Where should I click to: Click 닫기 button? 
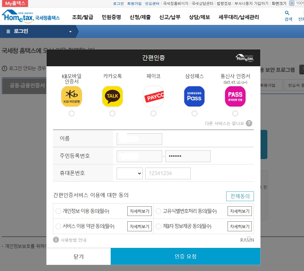(78, 256)
